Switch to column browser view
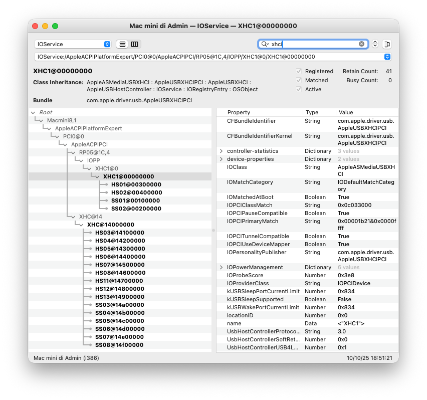 point(134,44)
